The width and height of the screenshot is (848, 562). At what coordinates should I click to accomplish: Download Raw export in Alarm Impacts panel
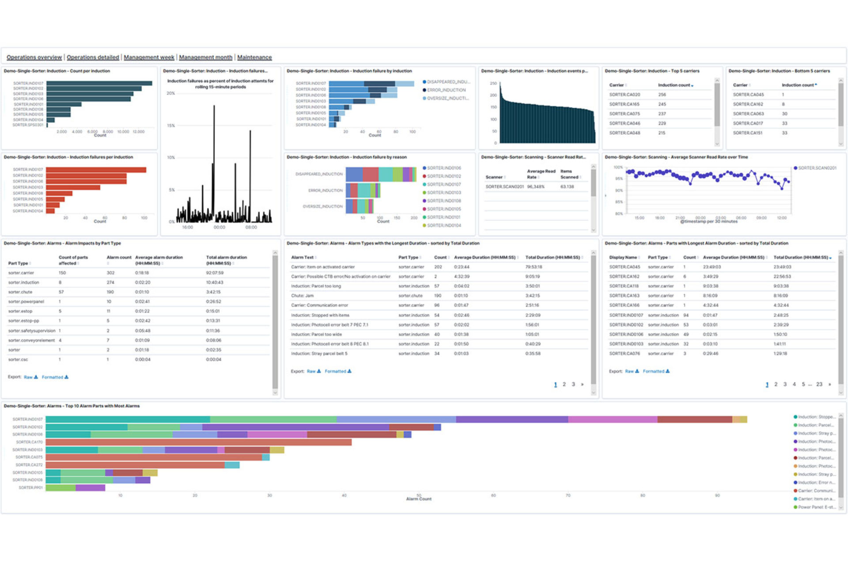[x=30, y=377]
